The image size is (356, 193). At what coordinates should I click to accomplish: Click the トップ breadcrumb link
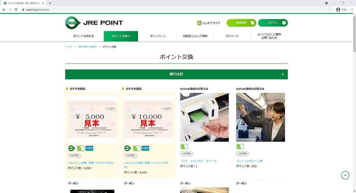pyautogui.click(x=69, y=47)
